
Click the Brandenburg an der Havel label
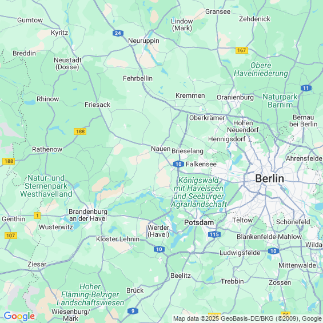tap(88, 215)
